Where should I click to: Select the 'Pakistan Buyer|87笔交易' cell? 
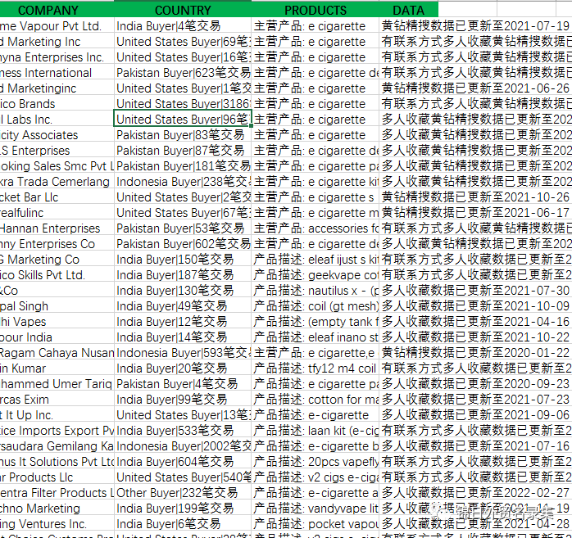click(x=183, y=151)
